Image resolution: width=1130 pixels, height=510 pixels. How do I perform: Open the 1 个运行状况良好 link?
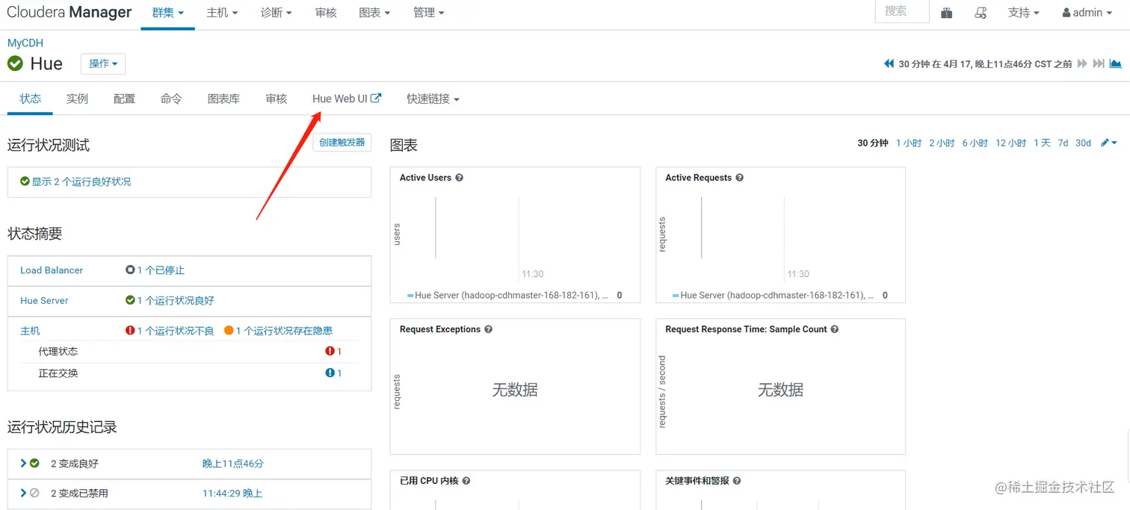(x=176, y=300)
